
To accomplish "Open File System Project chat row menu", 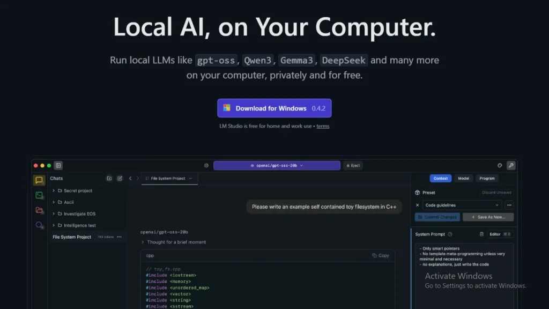I will click(x=120, y=237).
